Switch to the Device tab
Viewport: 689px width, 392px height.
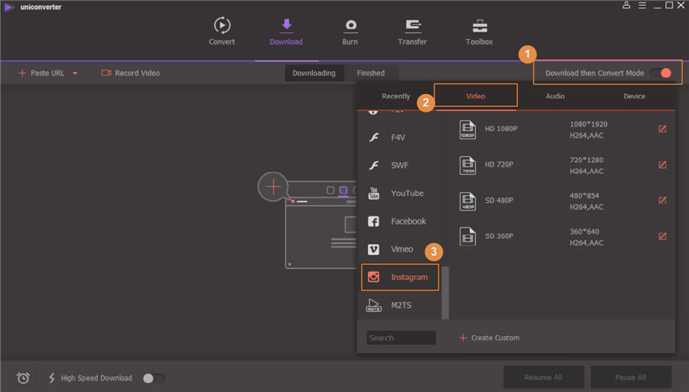(634, 96)
